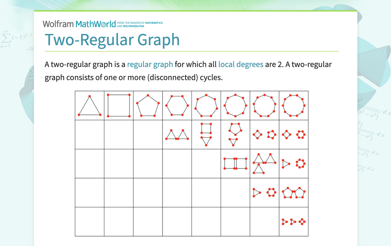Click the two adjacent pentagons graph
391x246 pixels.
[294, 193]
